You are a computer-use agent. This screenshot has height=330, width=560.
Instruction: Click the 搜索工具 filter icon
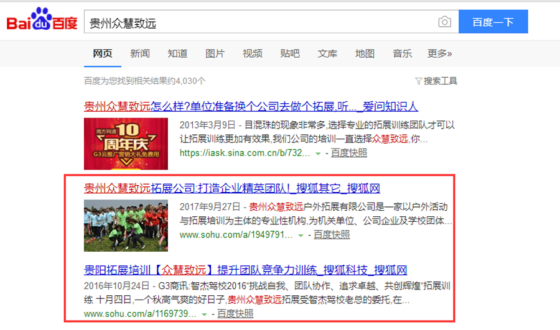coord(418,81)
